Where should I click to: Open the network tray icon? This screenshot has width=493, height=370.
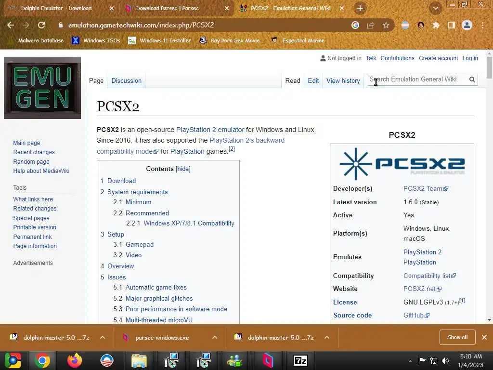[x=434, y=361]
